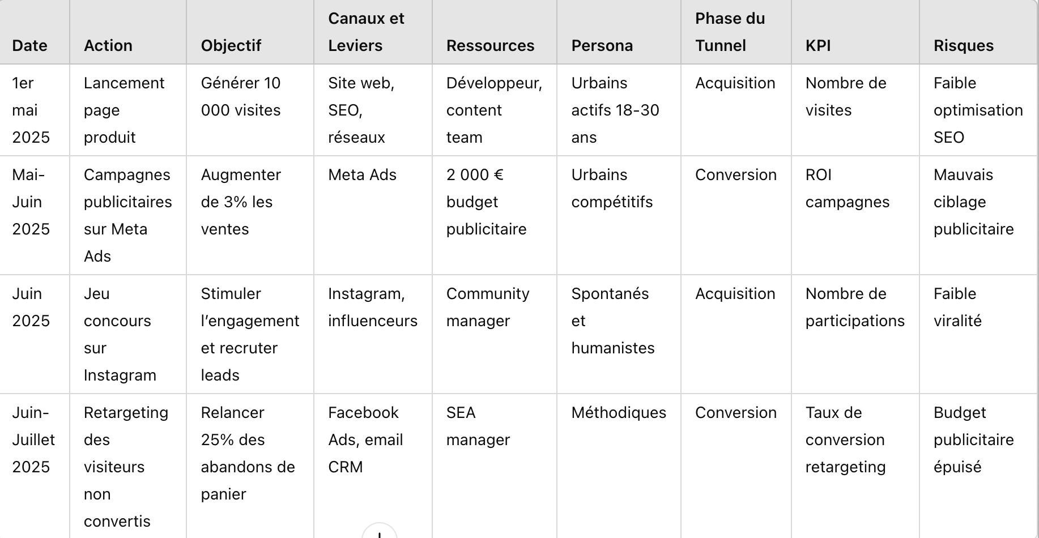
Task: Click the Risques column header
Action: [963, 45]
